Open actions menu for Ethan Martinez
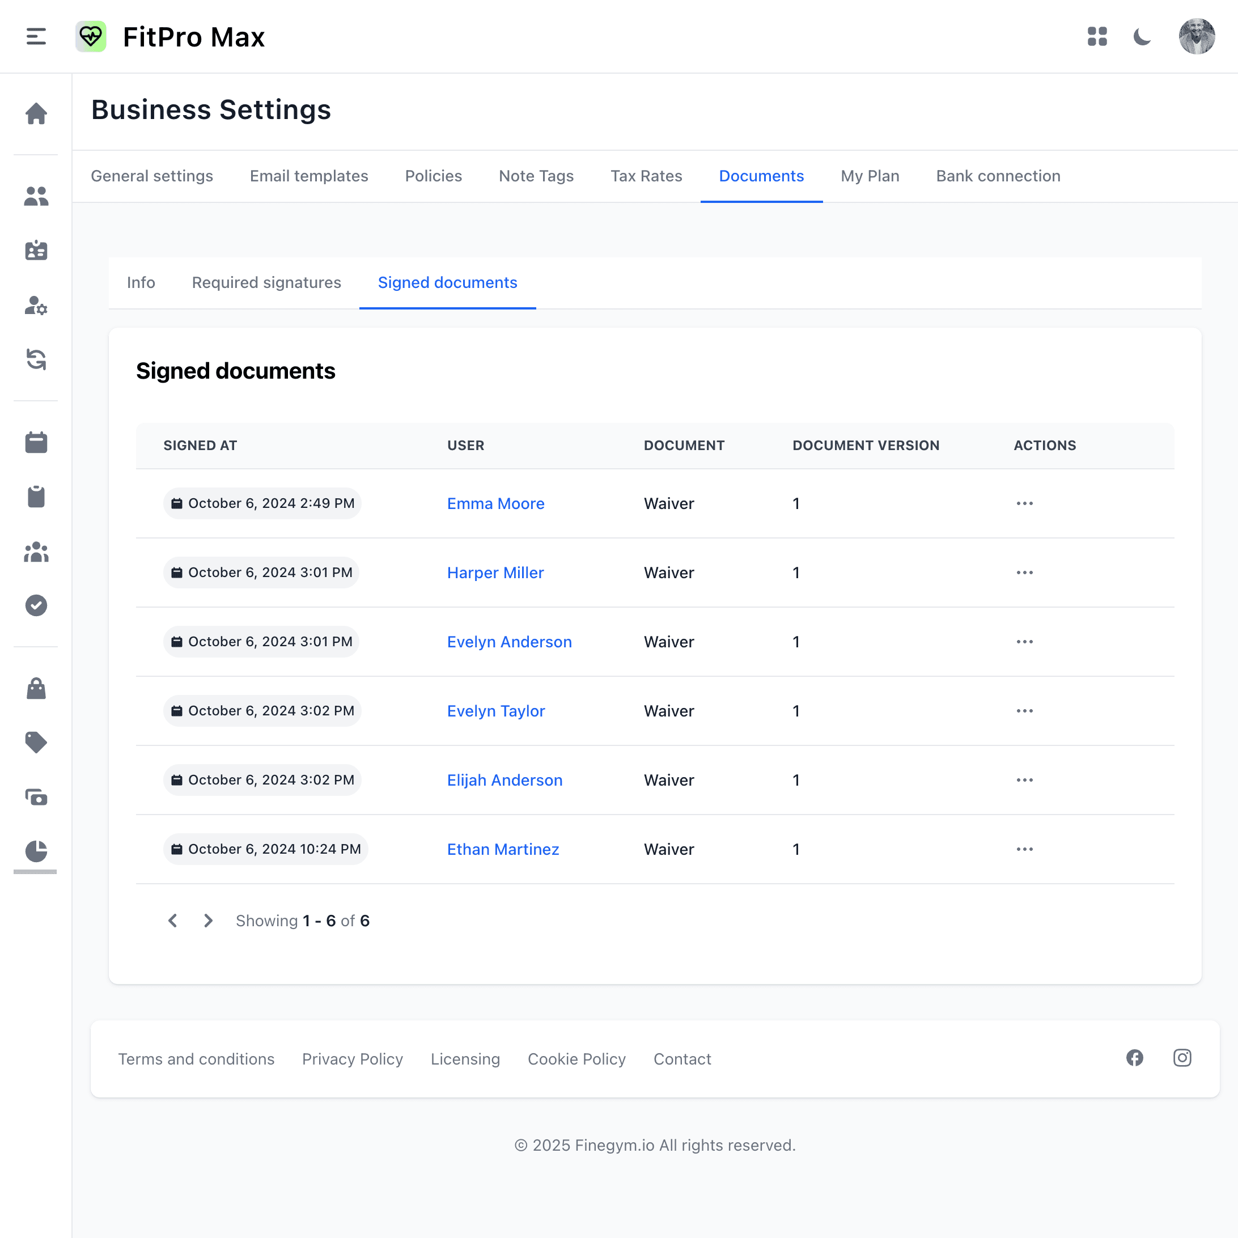Viewport: 1238px width, 1238px height. [1024, 849]
